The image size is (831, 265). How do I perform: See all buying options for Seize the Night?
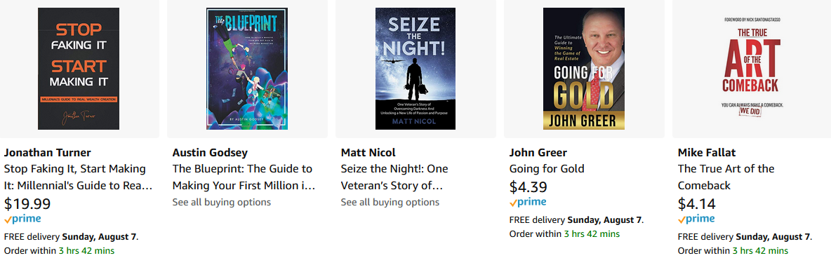coord(390,202)
